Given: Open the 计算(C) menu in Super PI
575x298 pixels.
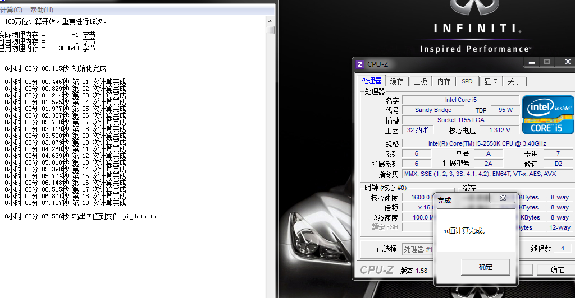Looking at the screenshot, I should (11, 10).
